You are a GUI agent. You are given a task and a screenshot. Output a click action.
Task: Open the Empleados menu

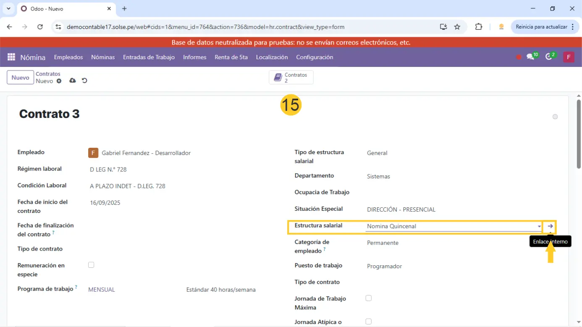coord(68,57)
